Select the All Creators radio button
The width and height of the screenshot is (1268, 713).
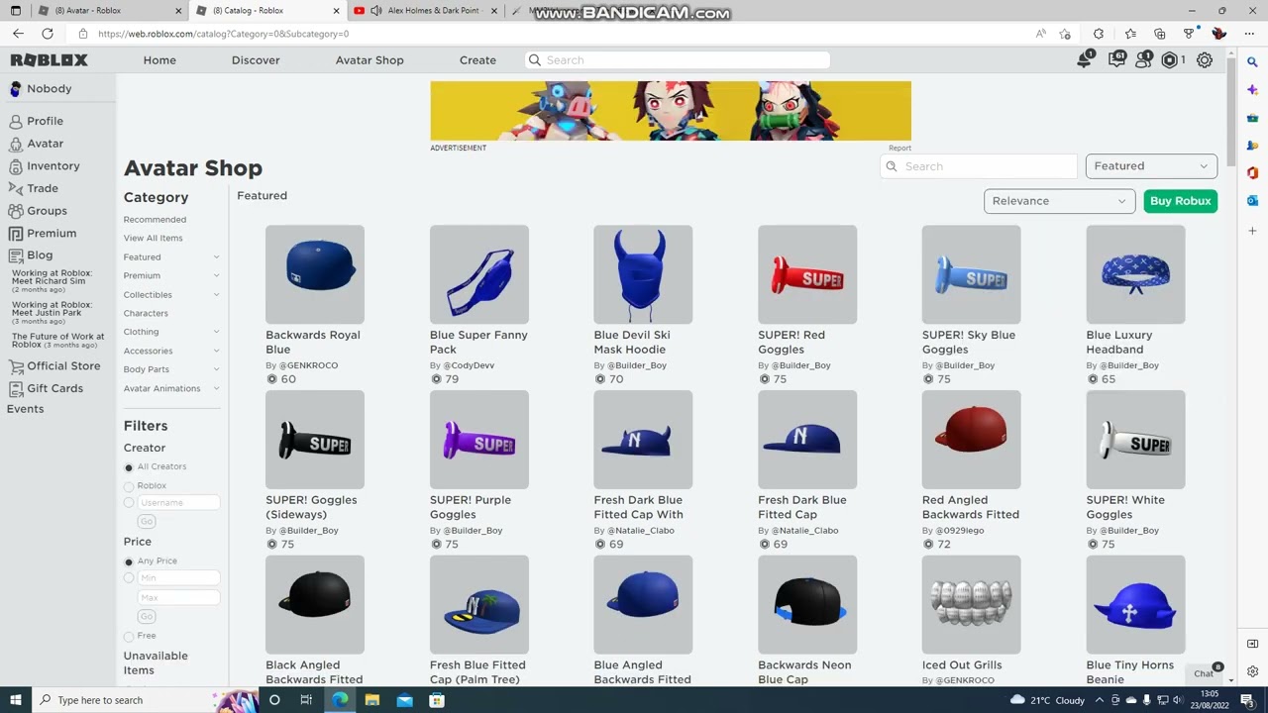(129, 467)
